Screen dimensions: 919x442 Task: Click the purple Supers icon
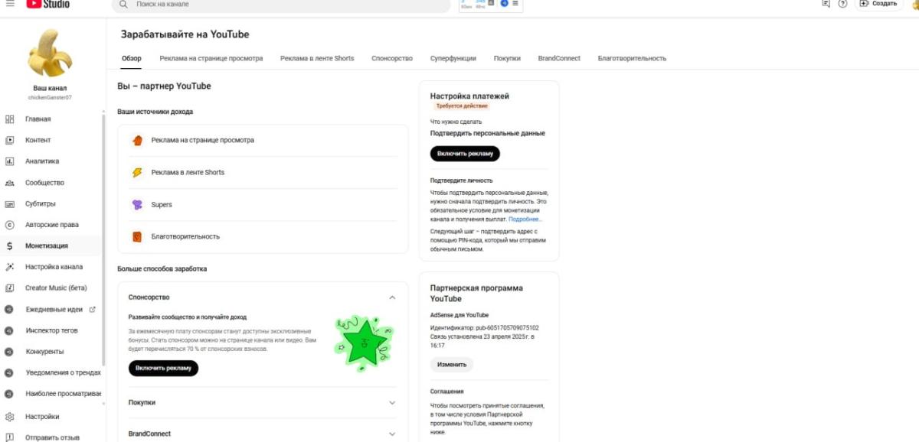pos(137,204)
